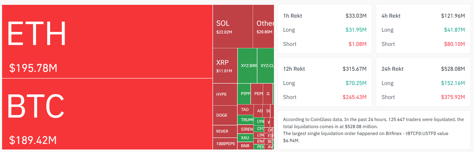This screenshot has height=152, width=474.
Task: Click the BNB tile
Action: click(245, 145)
